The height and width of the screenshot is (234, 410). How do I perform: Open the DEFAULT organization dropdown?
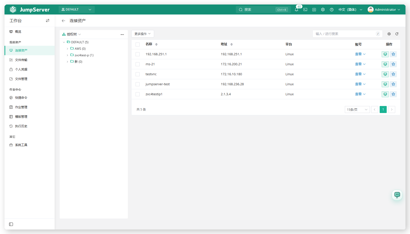(77, 9)
